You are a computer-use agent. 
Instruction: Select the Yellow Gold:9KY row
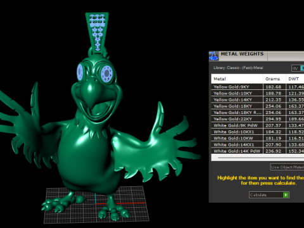pyautogui.click(x=258, y=87)
